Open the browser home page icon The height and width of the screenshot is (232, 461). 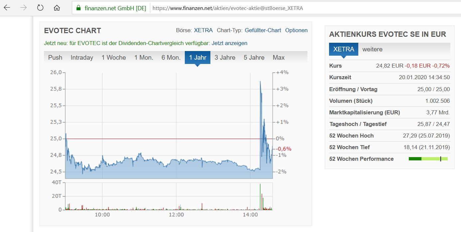[x=57, y=8]
